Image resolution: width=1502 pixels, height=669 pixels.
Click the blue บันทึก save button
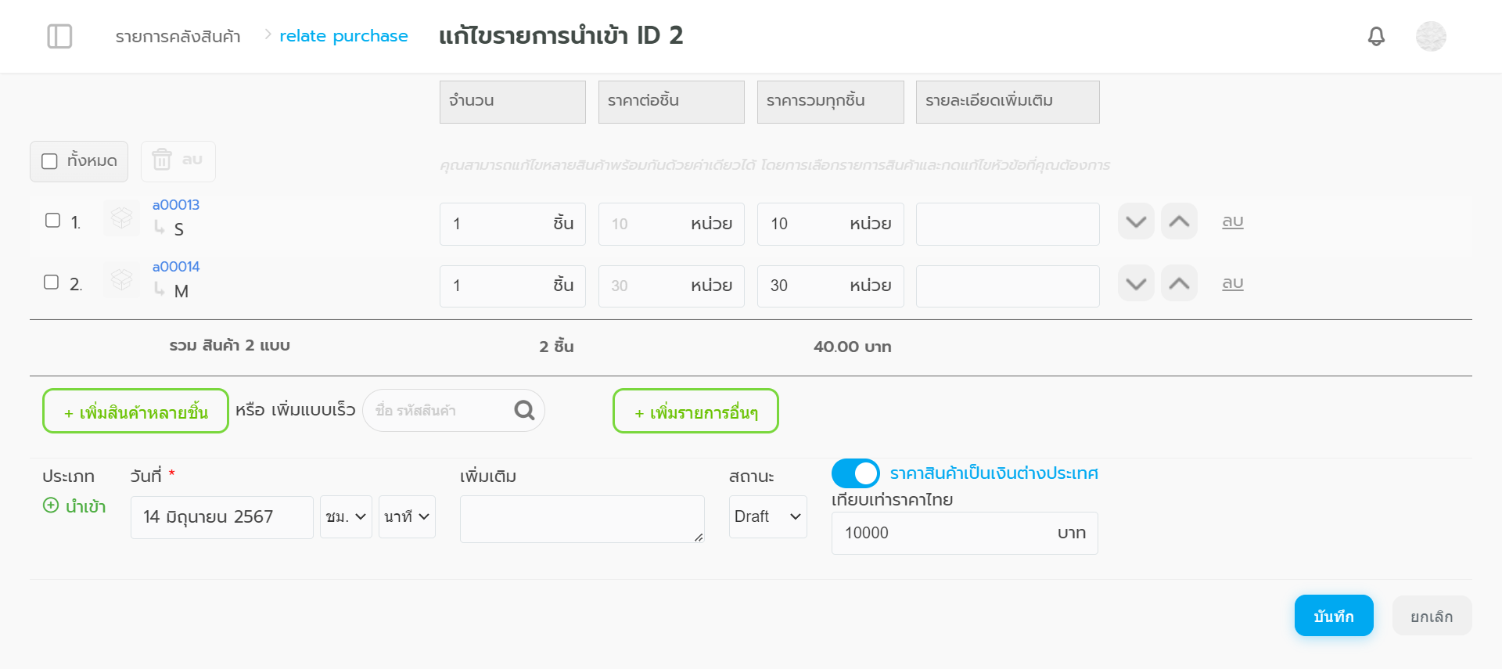pyautogui.click(x=1333, y=616)
